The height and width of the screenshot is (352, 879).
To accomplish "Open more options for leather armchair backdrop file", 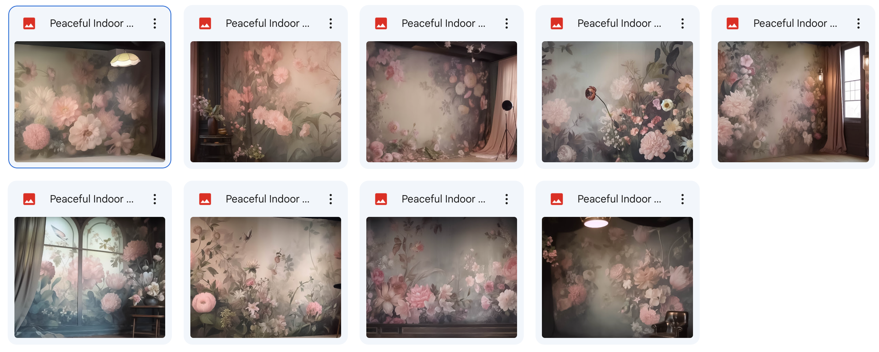I will pos(682,199).
